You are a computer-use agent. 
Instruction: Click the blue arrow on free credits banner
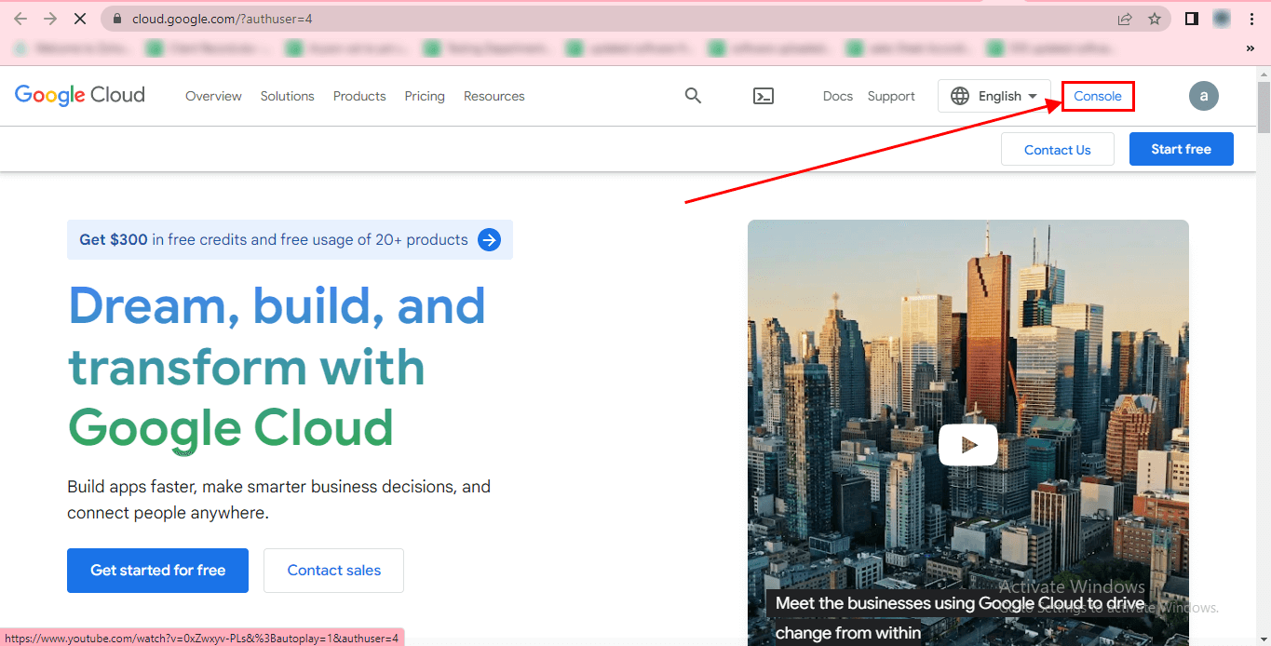click(489, 240)
